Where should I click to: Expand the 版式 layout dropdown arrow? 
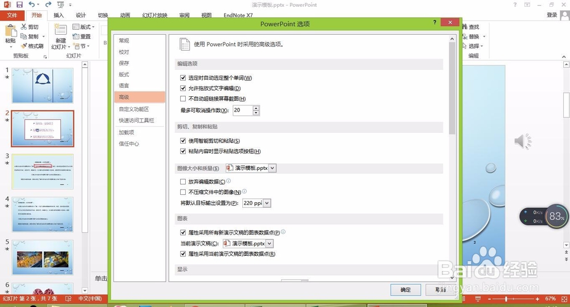click(93, 27)
